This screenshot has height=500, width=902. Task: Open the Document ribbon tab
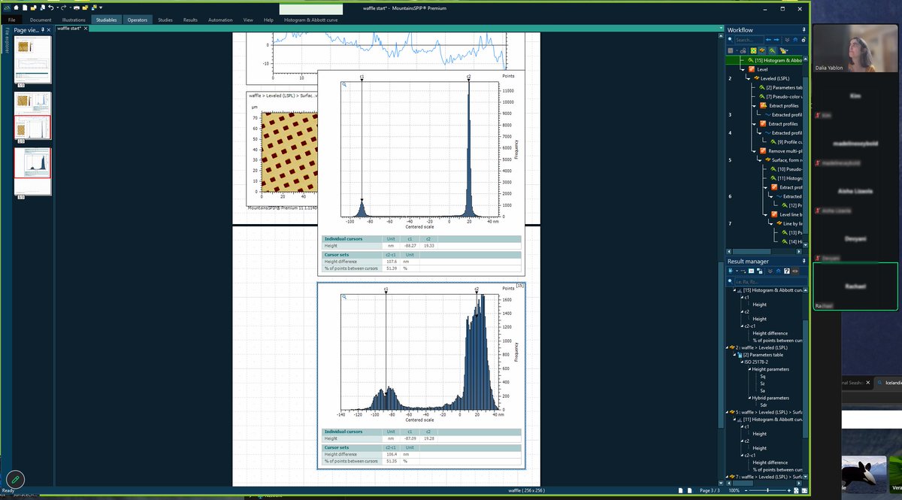coord(41,20)
